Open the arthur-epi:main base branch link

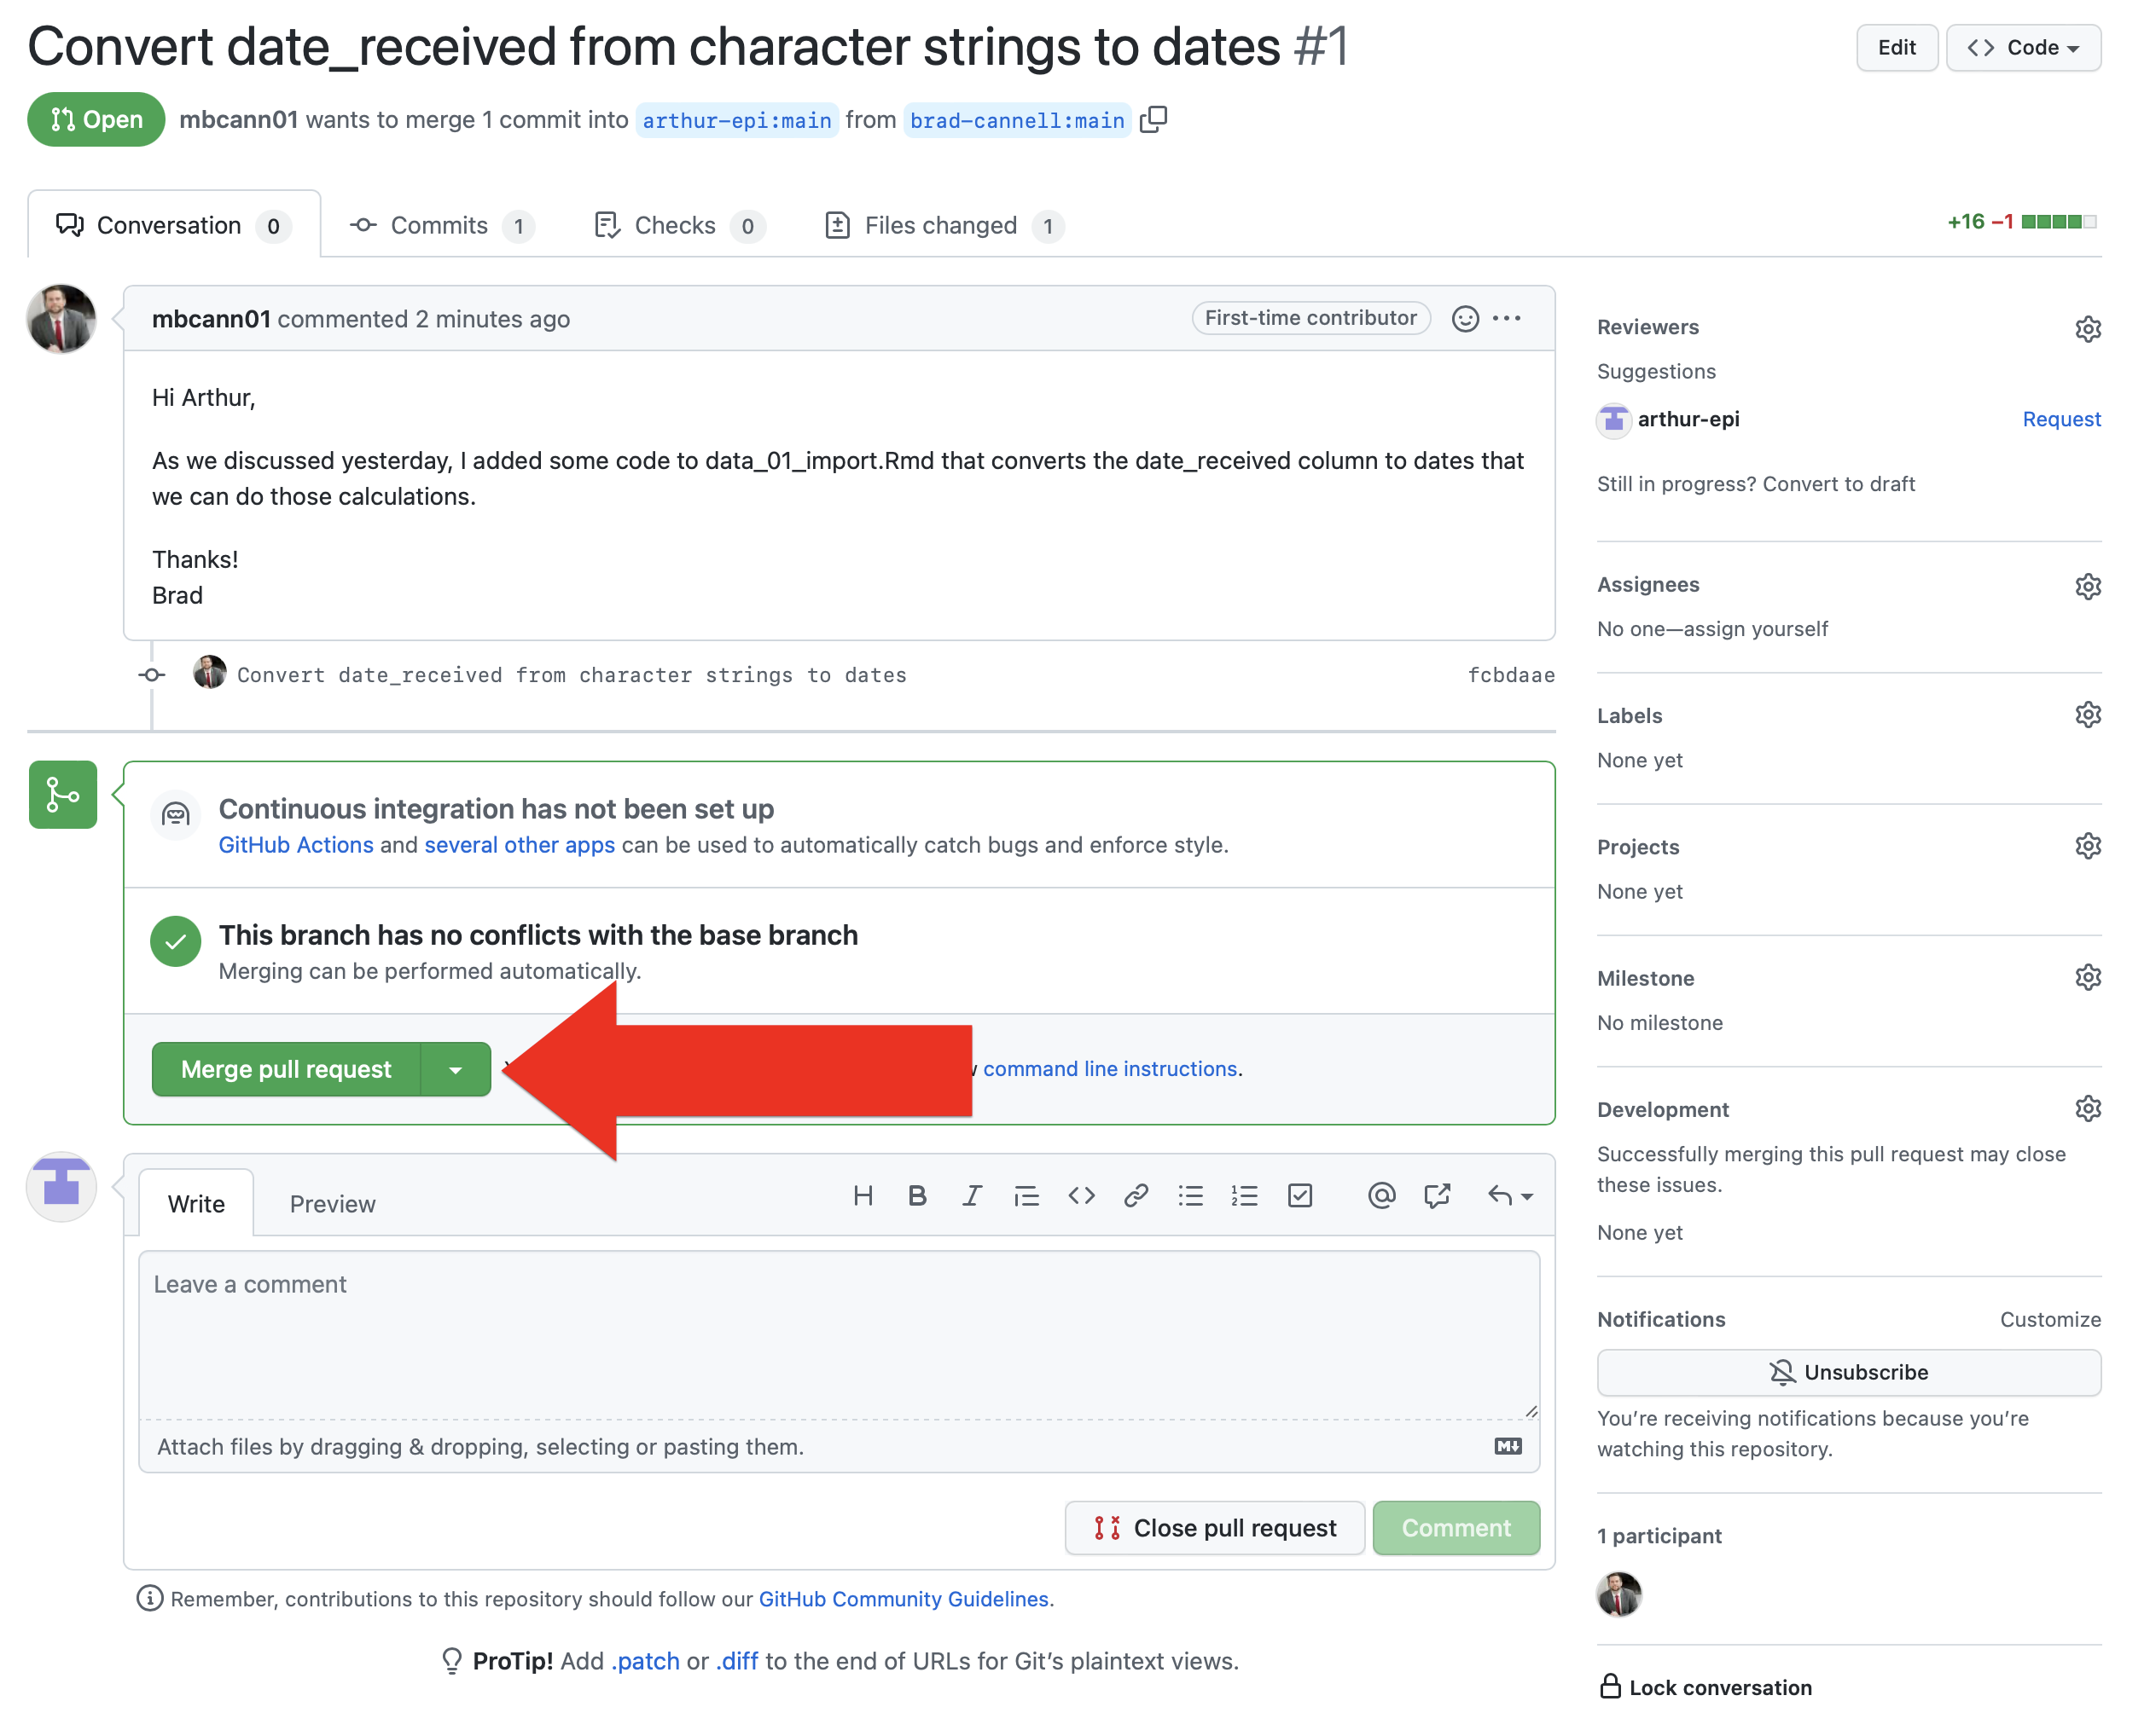736,120
